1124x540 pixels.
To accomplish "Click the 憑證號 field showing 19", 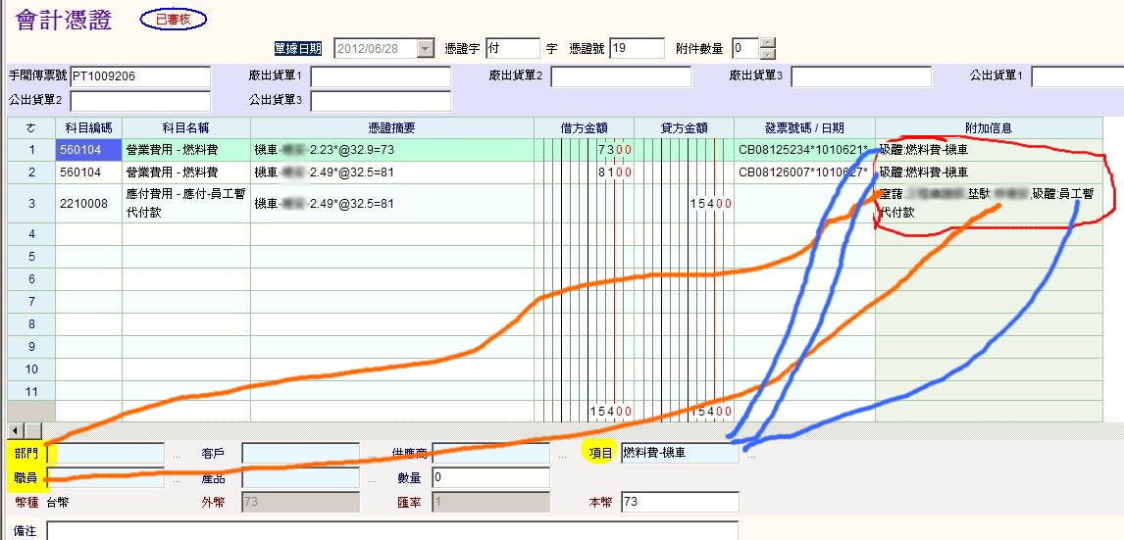I will click(x=637, y=49).
